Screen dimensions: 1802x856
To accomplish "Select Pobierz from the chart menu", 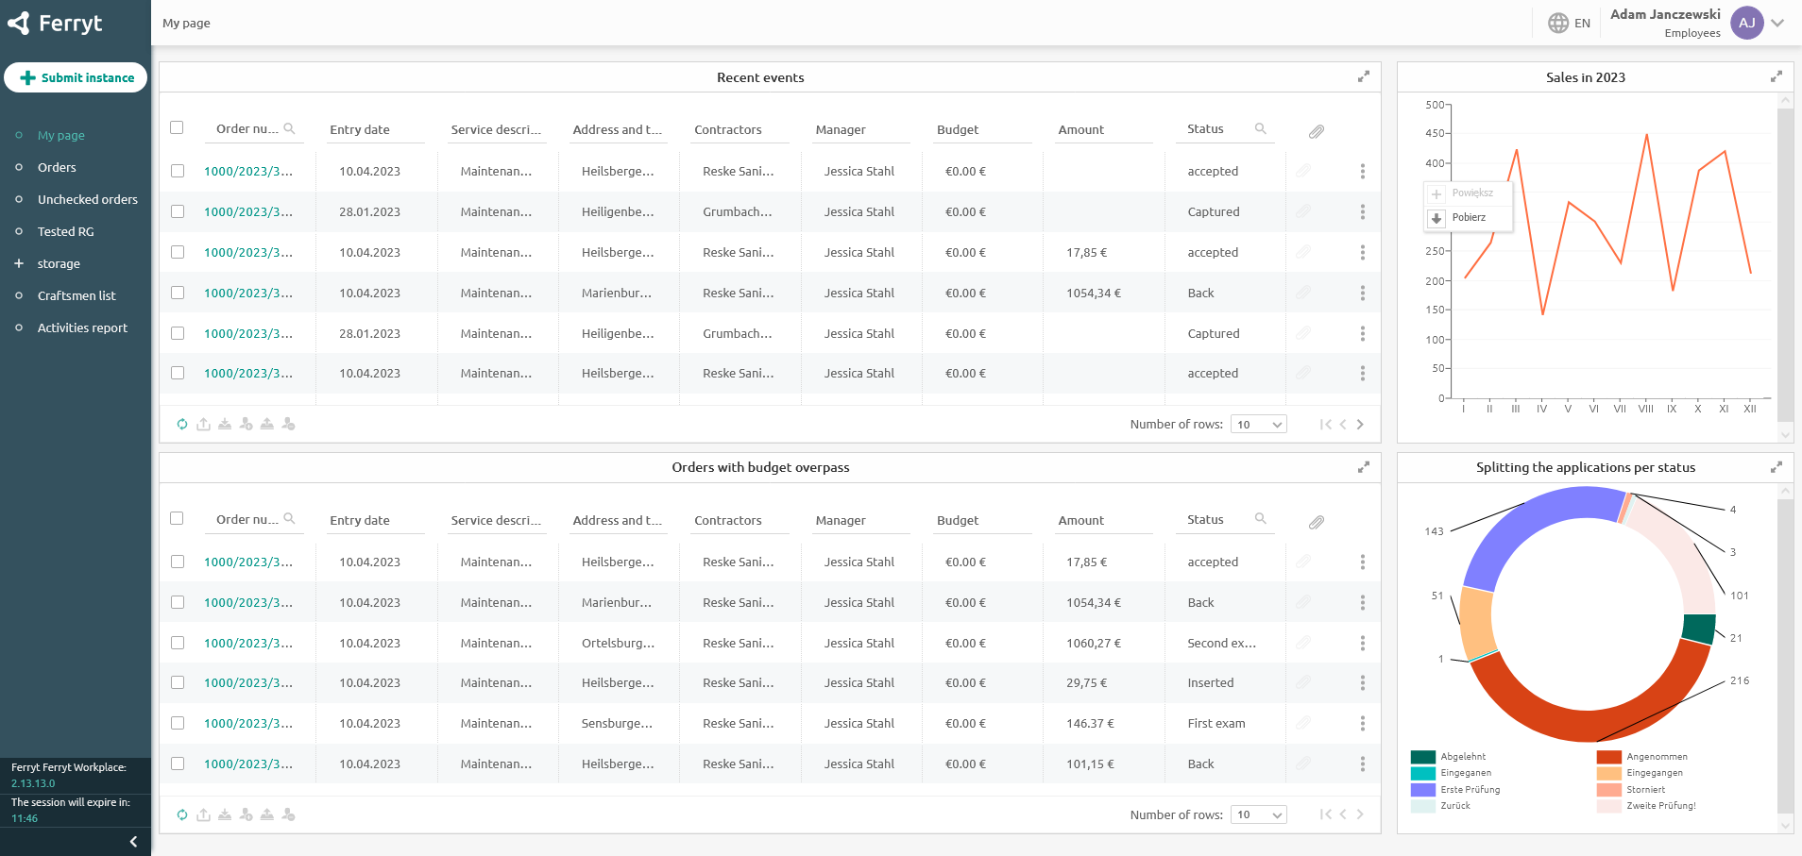I will [x=1469, y=217].
